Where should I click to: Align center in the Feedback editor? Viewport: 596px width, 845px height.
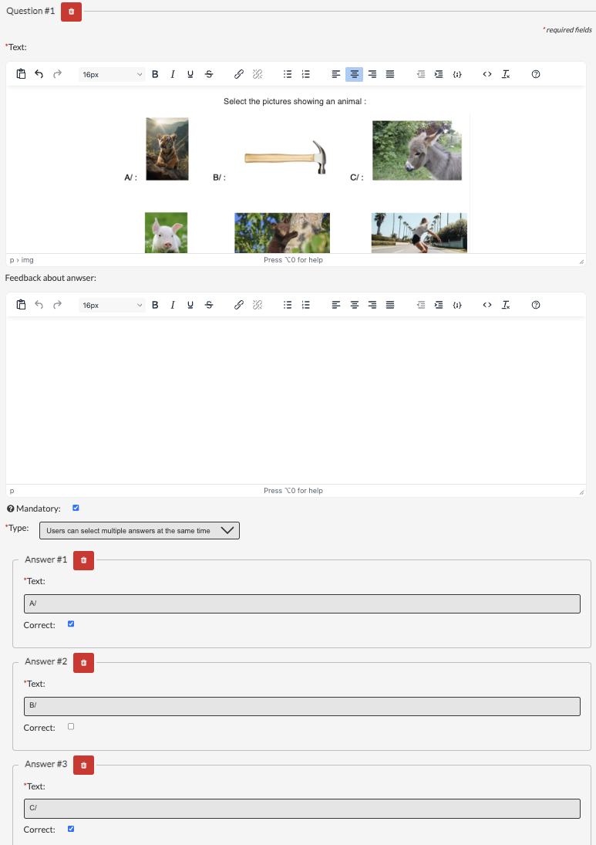(354, 305)
